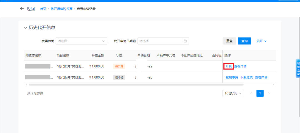Collapse the 历史代开信息 section chevron

[26, 28]
